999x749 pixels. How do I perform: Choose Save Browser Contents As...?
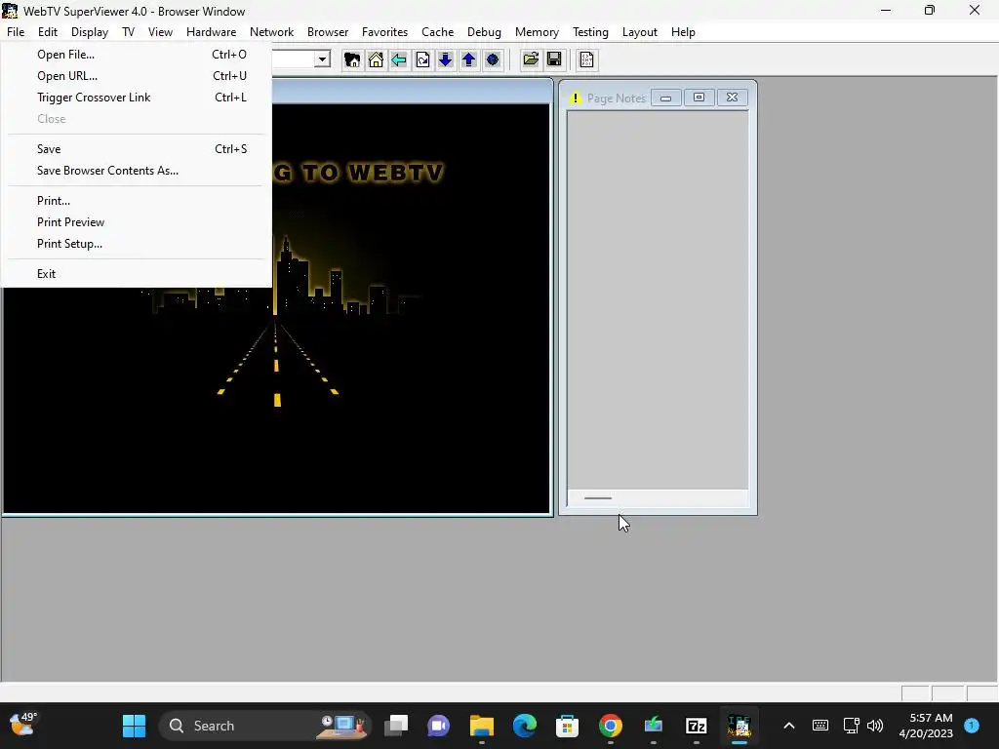click(x=137, y=171)
